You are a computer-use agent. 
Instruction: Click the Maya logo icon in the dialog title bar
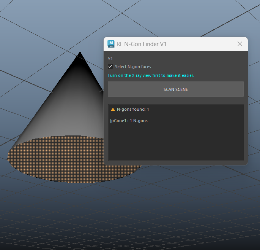(111, 44)
